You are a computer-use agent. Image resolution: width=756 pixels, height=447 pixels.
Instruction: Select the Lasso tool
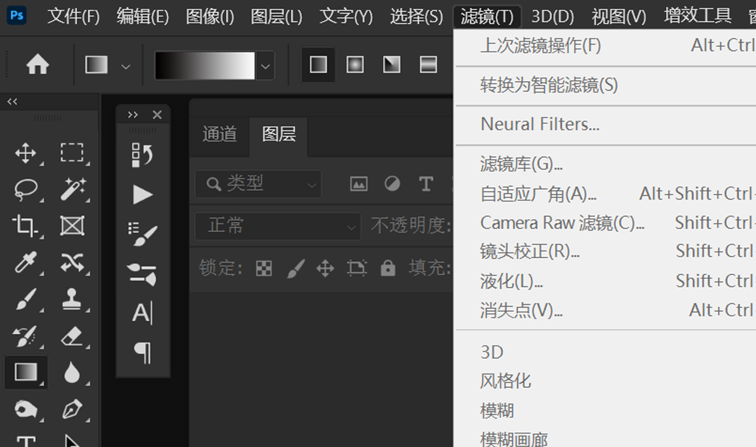[25, 190]
